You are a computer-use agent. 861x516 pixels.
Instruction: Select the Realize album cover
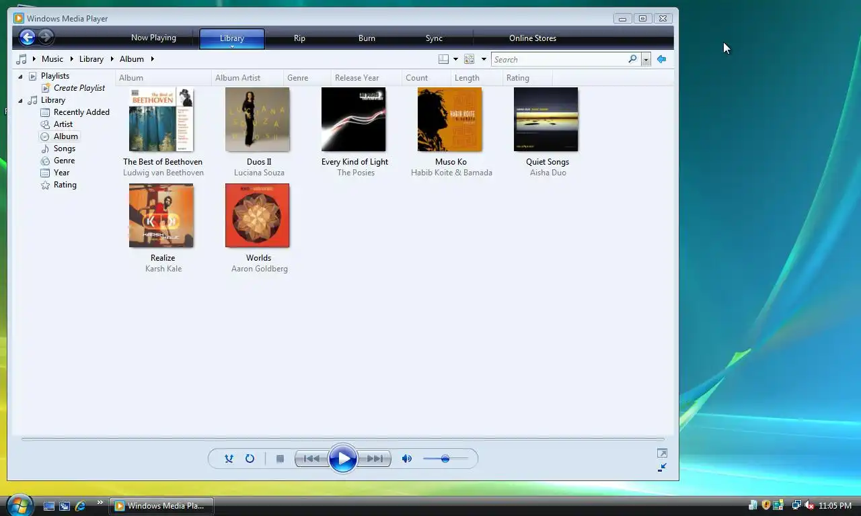tap(161, 216)
